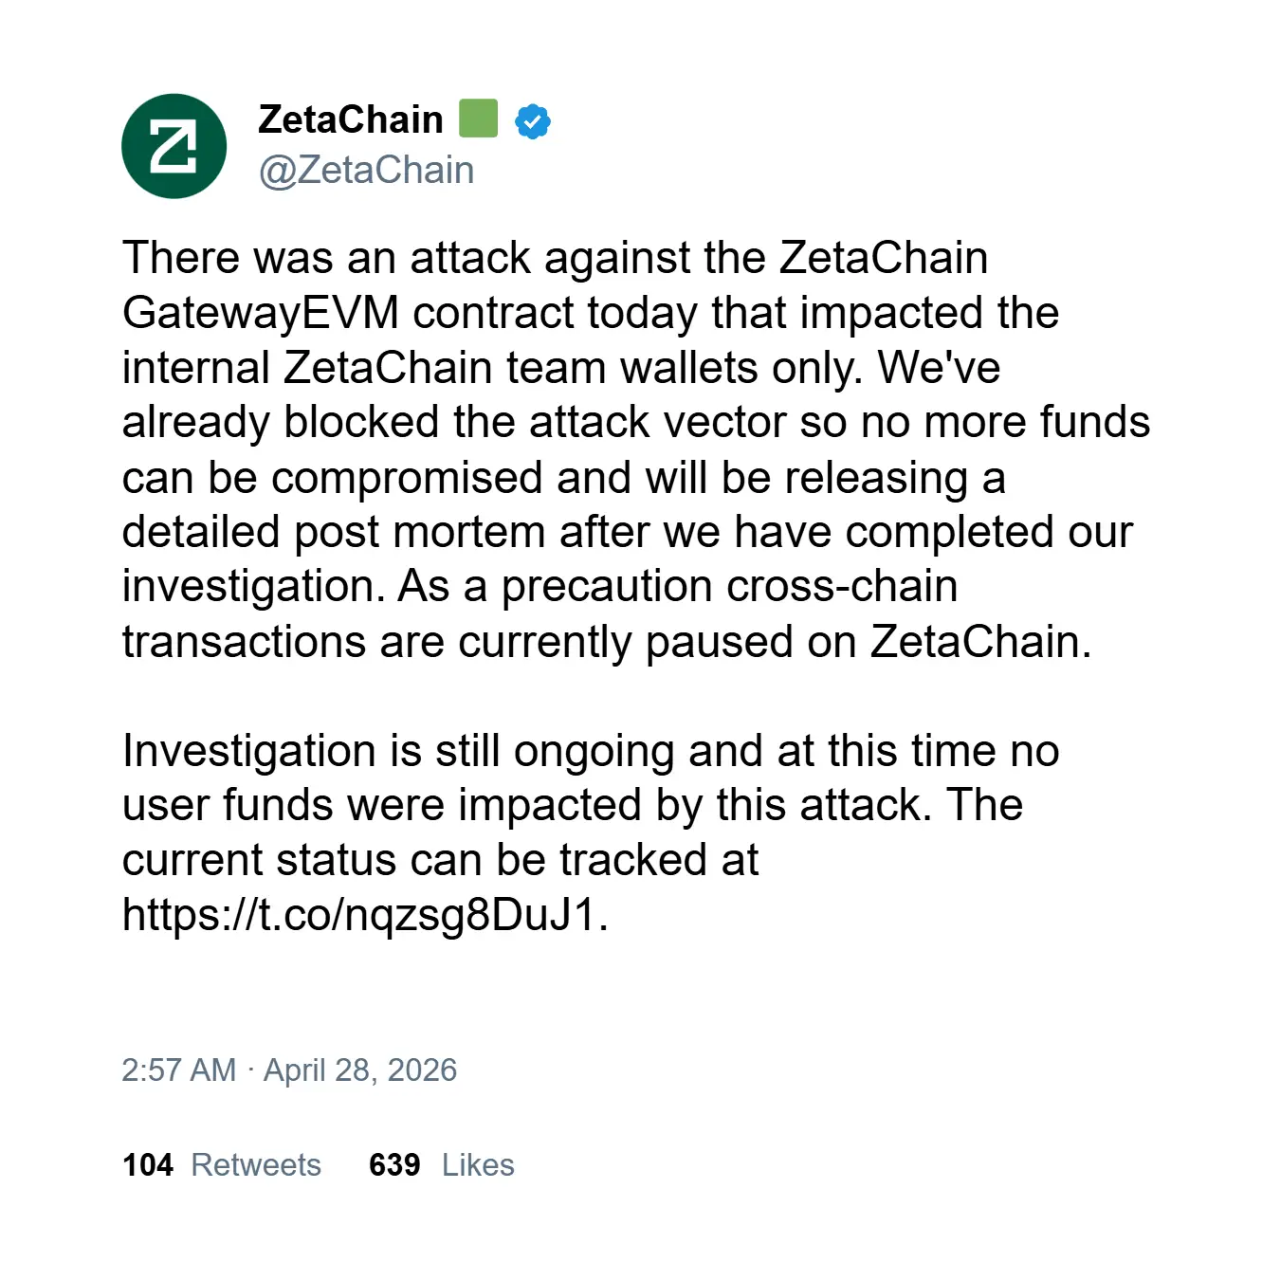Click the word GatewayEVM in the tweet
The height and width of the screenshot is (1280, 1280).
click(x=261, y=313)
